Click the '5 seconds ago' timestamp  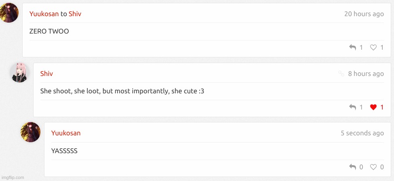coord(362,133)
